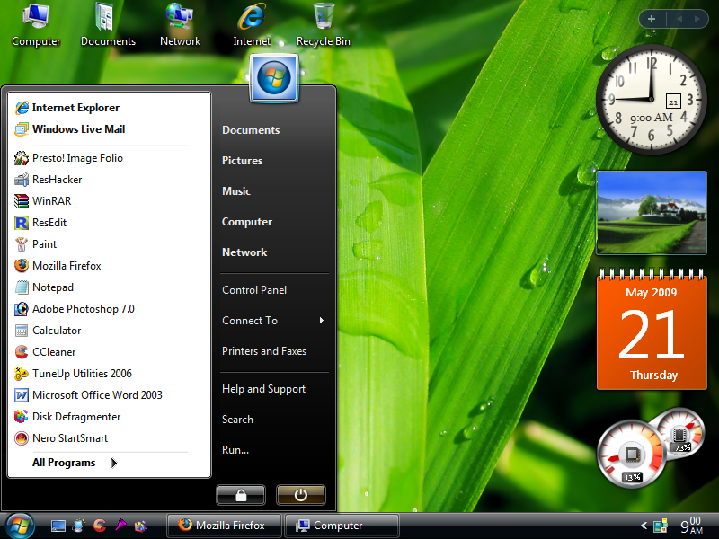Launch WinRAR from the Start menu
The image size is (719, 539).
[x=109, y=201]
